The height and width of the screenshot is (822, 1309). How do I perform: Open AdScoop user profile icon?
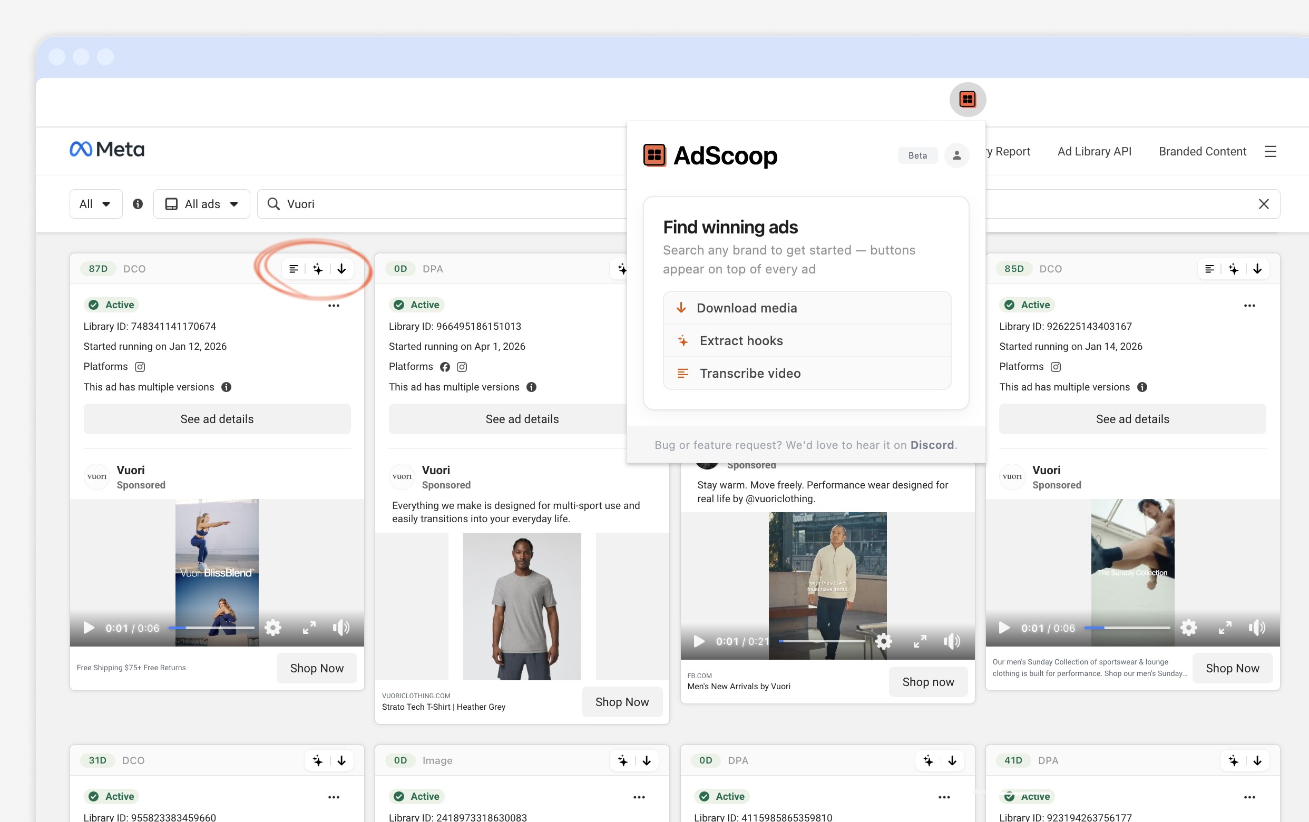[957, 155]
